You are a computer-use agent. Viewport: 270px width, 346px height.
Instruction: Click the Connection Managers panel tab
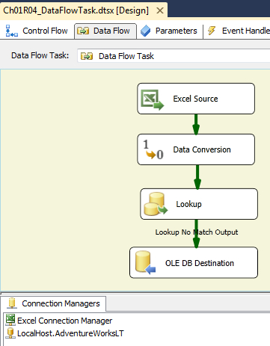(53, 303)
